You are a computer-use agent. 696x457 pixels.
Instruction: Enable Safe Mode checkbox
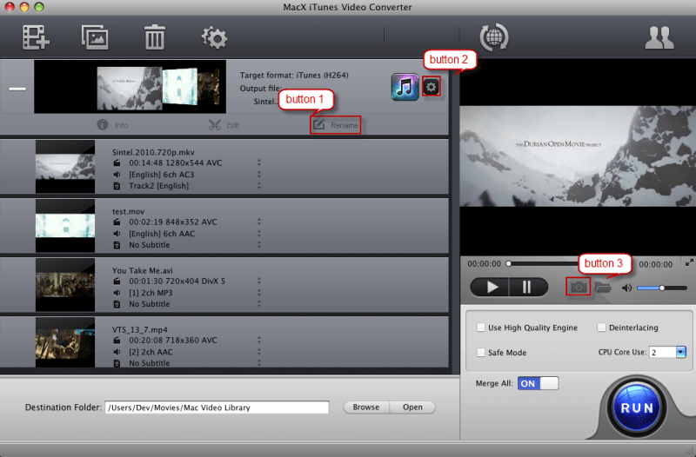pyautogui.click(x=481, y=353)
